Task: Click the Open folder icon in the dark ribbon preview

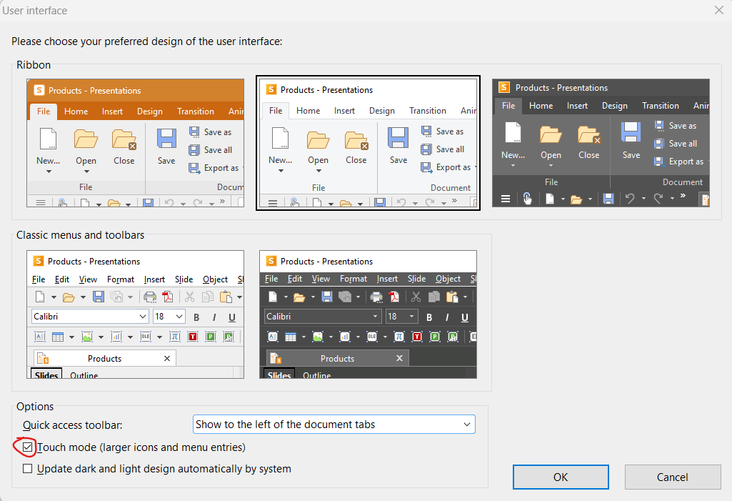Action: [x=551, y=134]
